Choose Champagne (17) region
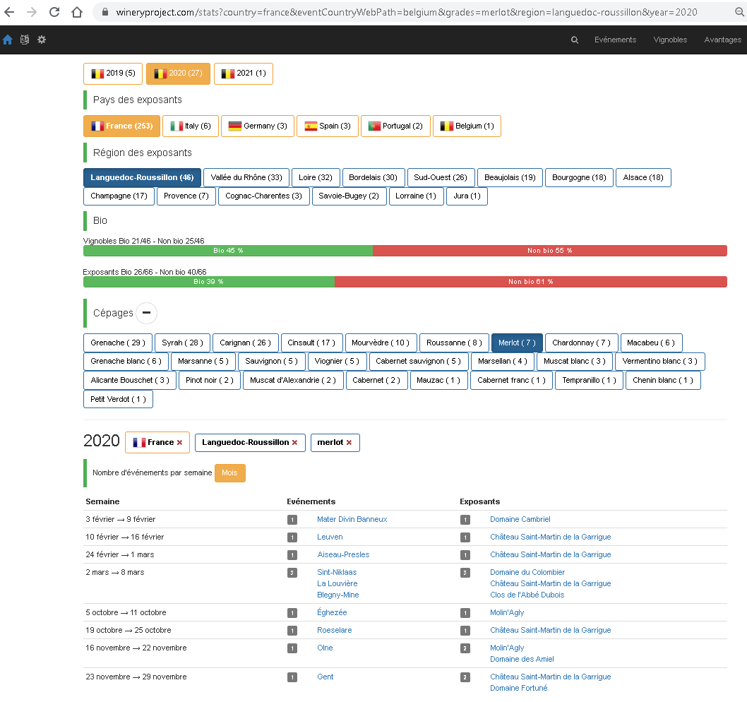Image resolution: width=747 pixels, height=702 pixels. click(119, 196)
